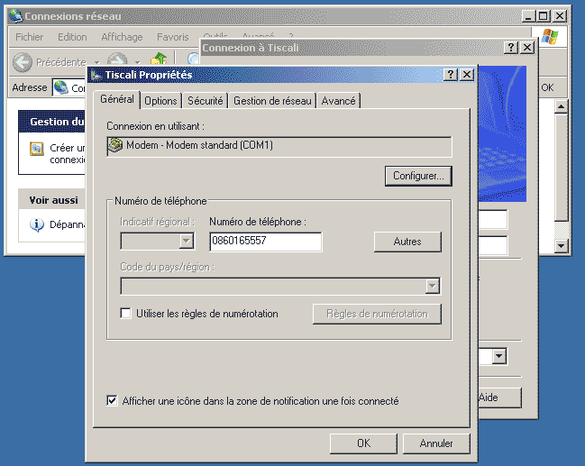
Task: Click the scrollbar up arrow in Connexions réseau
Action: tap(562, 107)
